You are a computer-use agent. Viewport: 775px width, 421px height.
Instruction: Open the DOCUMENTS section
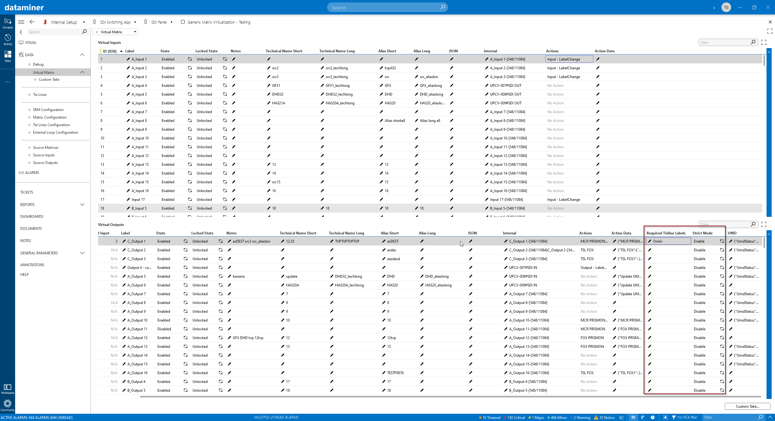[31, 229]
